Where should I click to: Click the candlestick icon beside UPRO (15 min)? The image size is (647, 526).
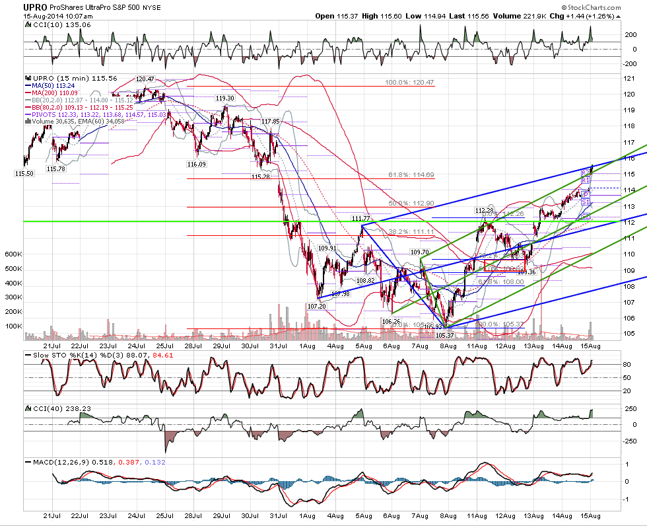(28, 78)
